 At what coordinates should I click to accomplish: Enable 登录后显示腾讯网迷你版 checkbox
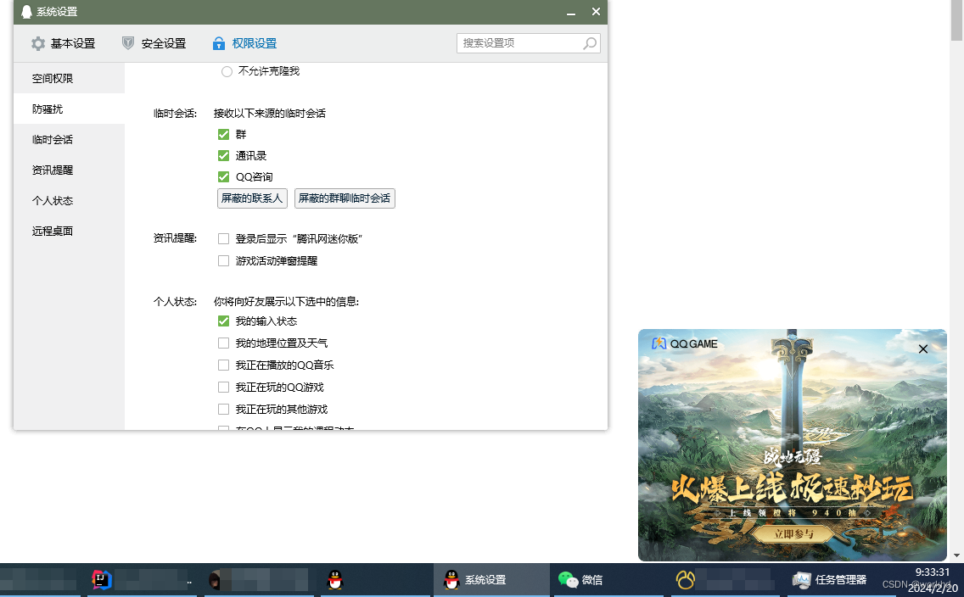coord(224,239)
